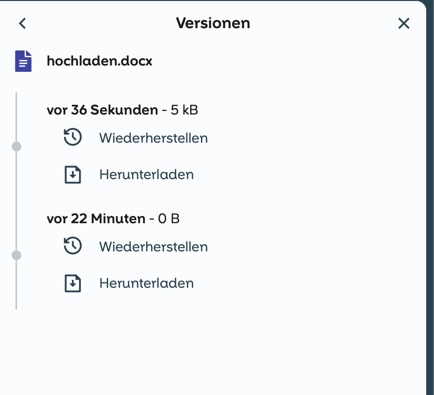Click the blue document file icon
434x395 pixels.
coord(23,61)
